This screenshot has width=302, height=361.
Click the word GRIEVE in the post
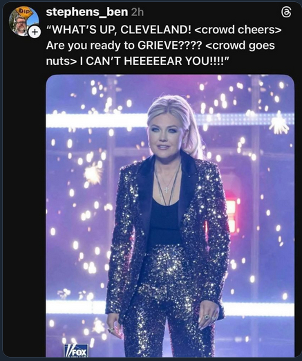(158, 46)
